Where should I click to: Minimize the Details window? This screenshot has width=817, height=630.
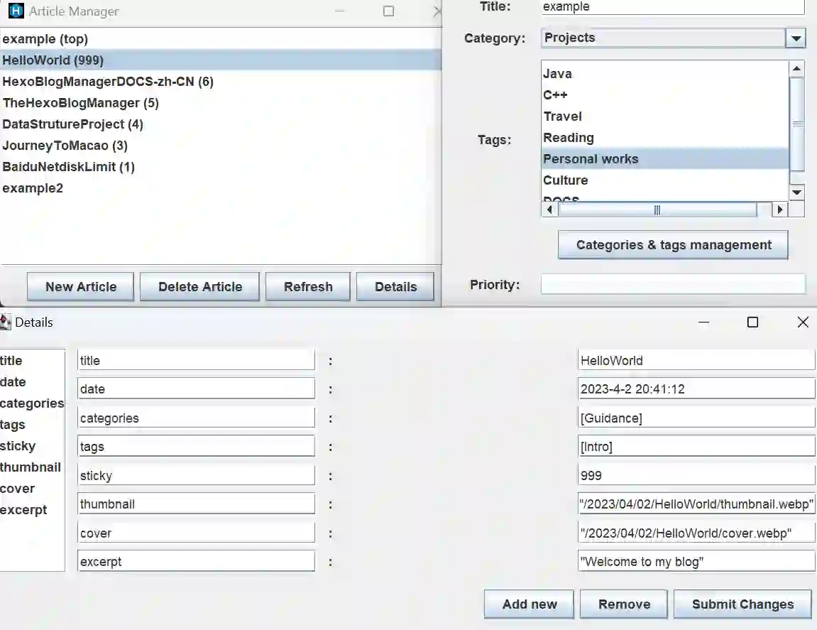(703, 322)
